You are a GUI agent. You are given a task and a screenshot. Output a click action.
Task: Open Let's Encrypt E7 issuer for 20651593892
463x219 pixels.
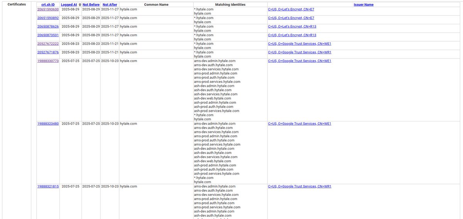tap(291, 18)
